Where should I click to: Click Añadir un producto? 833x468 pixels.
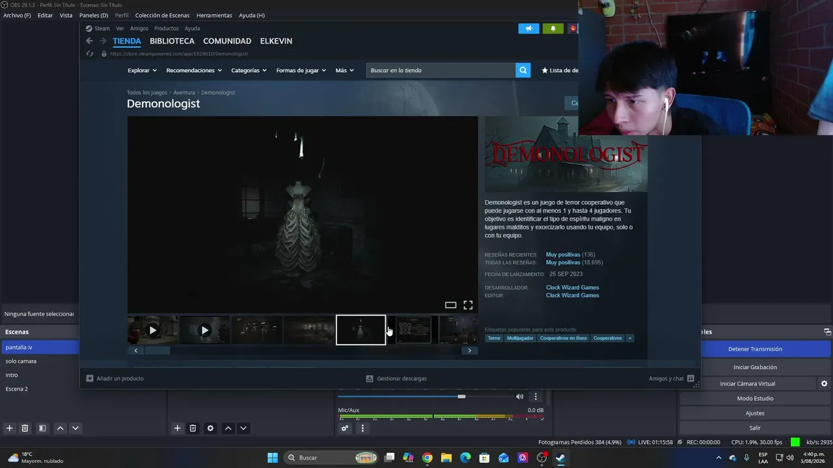pos(115,378)
